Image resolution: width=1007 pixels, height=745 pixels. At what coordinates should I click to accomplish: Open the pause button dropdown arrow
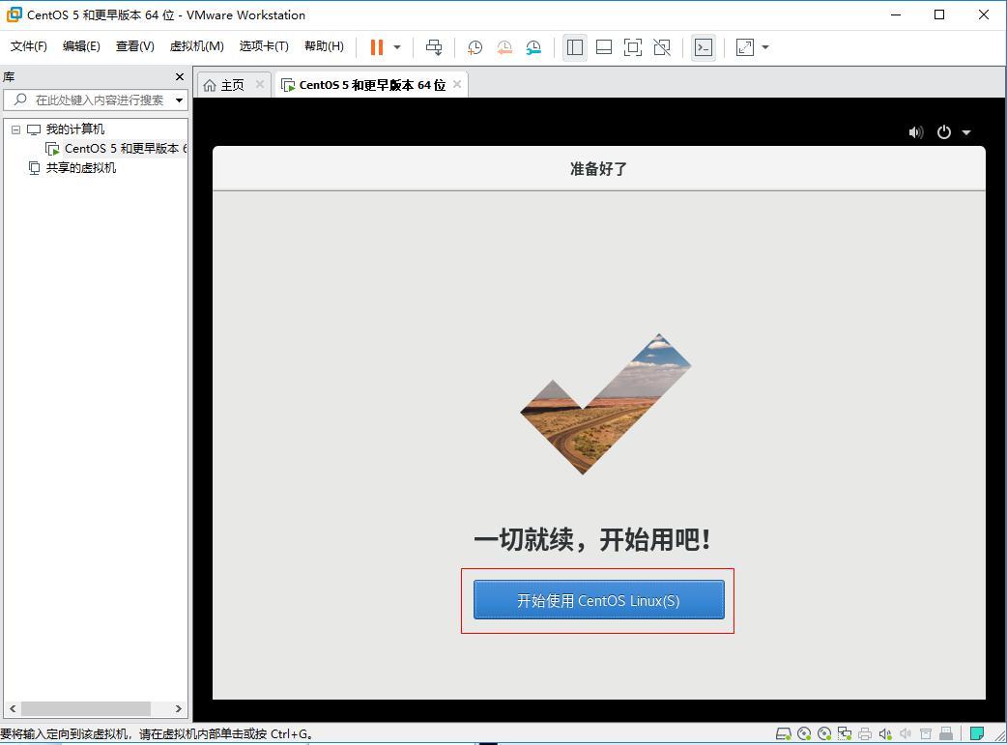pyautogui.click(x=396, y=46)
